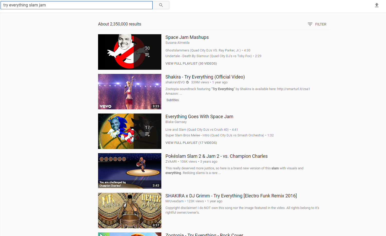The width and height of the screenshot is (386, 236).
Task: Click the upload video icon
Action: click(376, 5)
